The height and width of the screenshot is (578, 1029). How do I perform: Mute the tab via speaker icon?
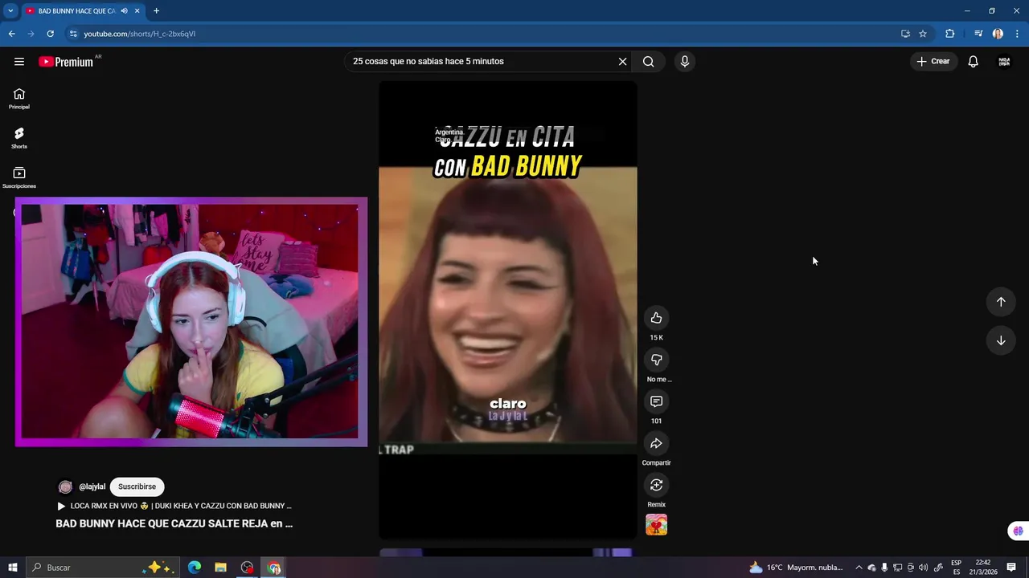pos(124,10)
